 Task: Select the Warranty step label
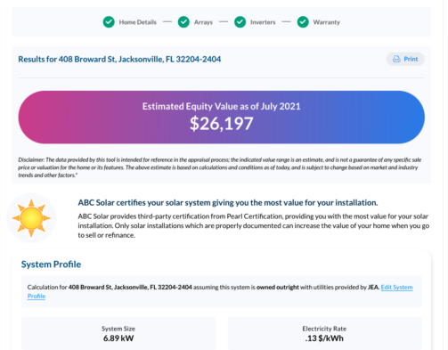click(327, 22)
